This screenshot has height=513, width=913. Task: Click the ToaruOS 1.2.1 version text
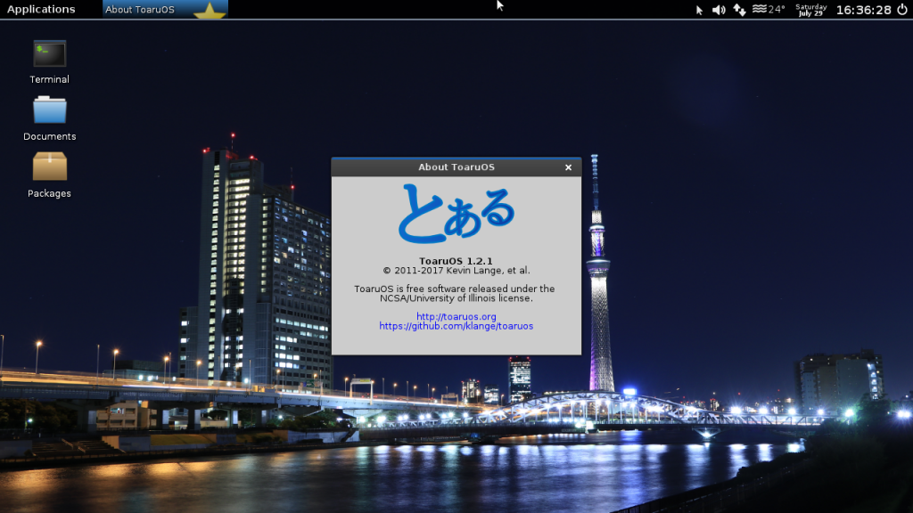456,260
